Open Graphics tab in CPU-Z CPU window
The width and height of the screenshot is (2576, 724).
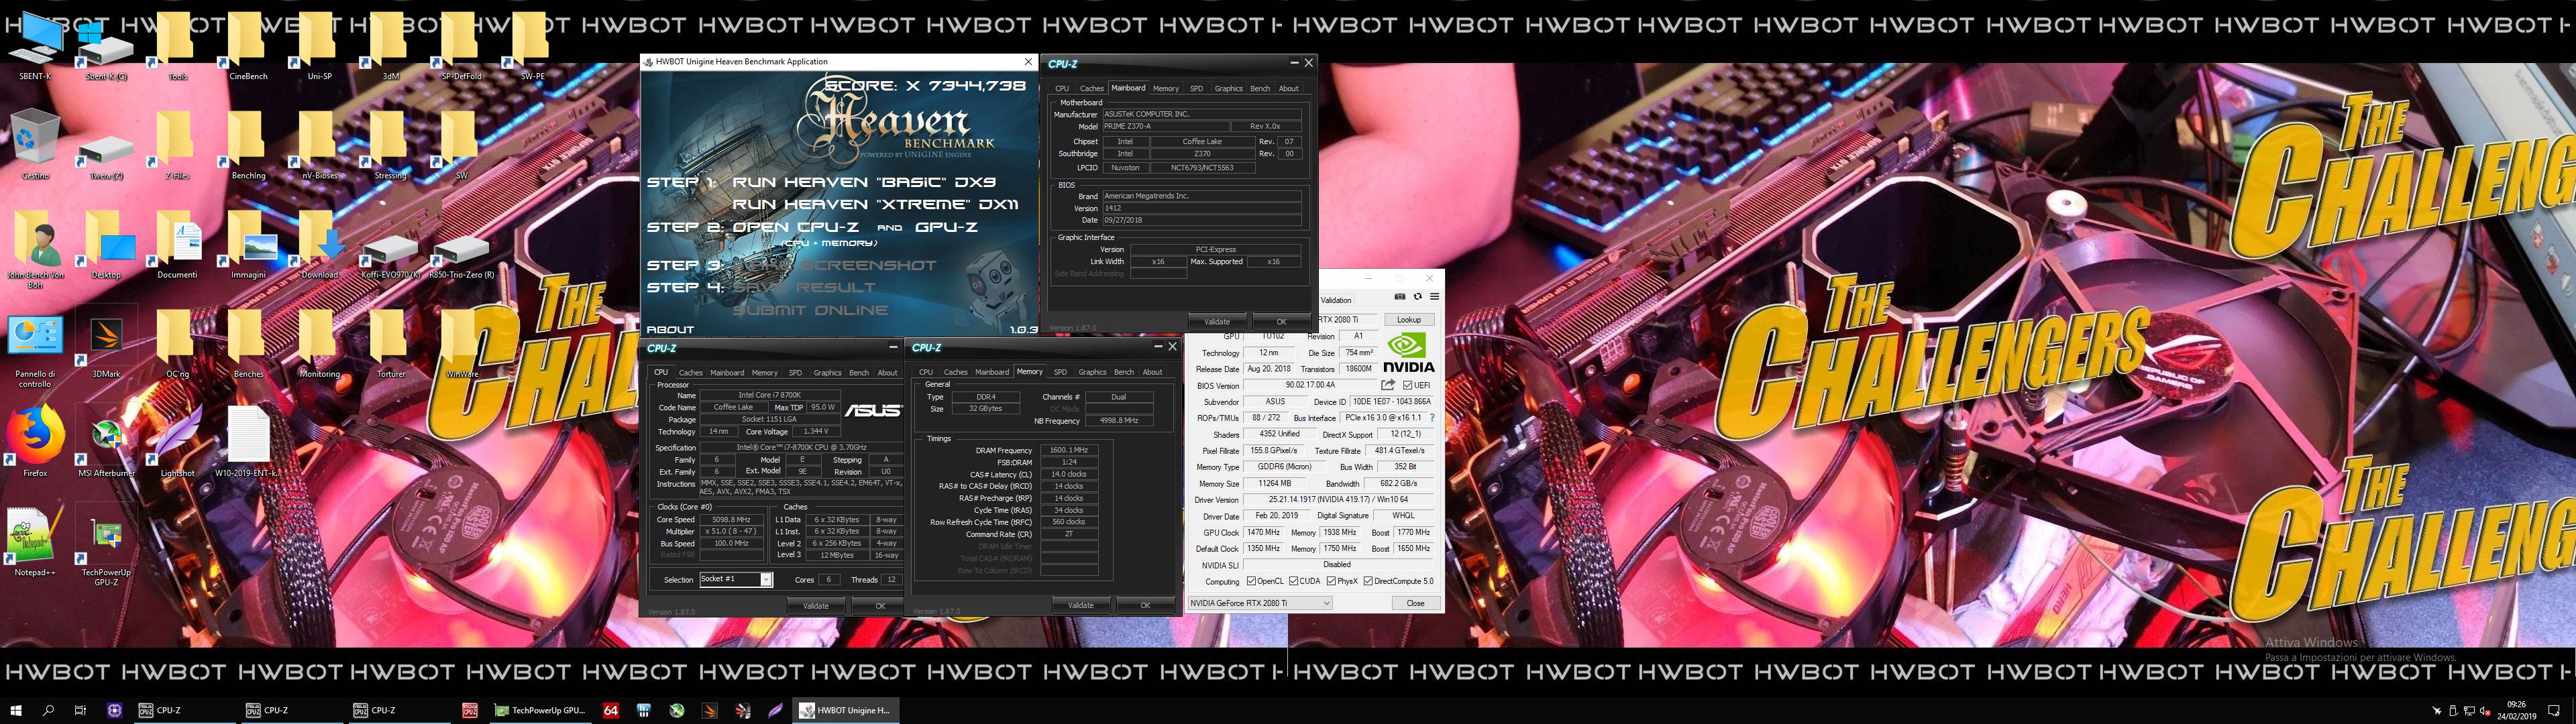tap(827, 373)
